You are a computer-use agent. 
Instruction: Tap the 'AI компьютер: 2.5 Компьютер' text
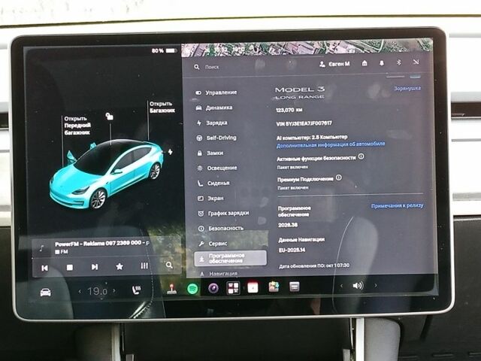tap(312, 137)
